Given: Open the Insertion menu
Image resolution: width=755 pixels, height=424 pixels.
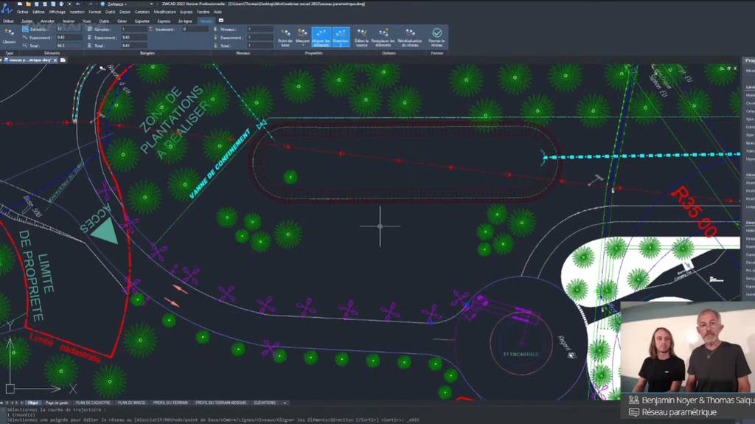Looking at the screenshot, I should point(77,12).
